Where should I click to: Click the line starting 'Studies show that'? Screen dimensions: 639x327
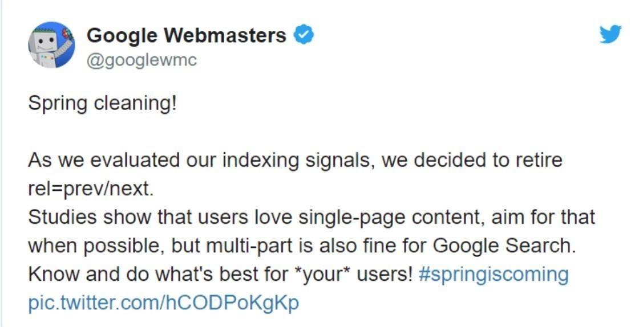[311, 217]
